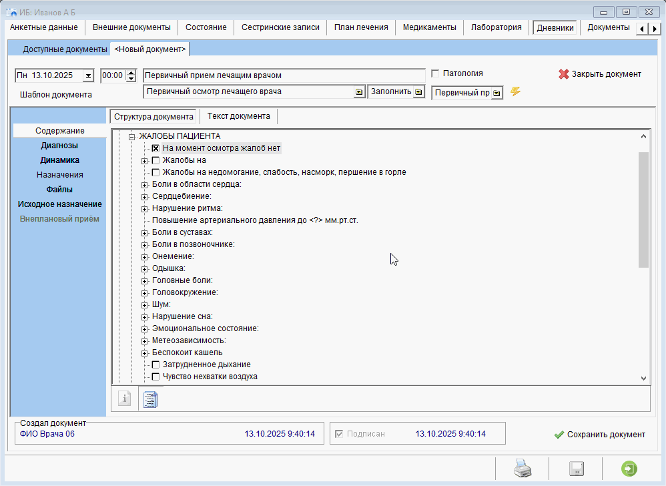The width and height of the screenshot is (666, 486).
Task: Open the 'Текст документа' tab
Action: point(238,116)
